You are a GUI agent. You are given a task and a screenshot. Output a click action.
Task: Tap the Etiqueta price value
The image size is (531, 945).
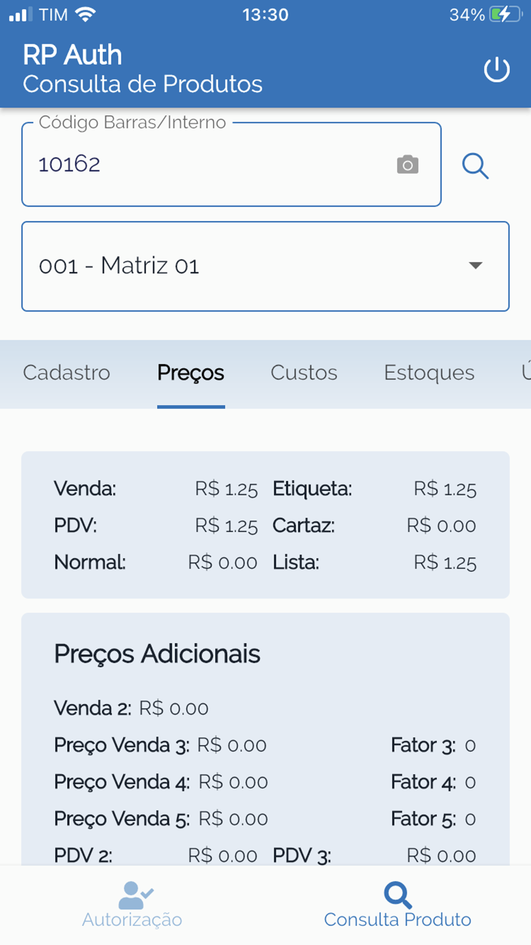point(445,489)
